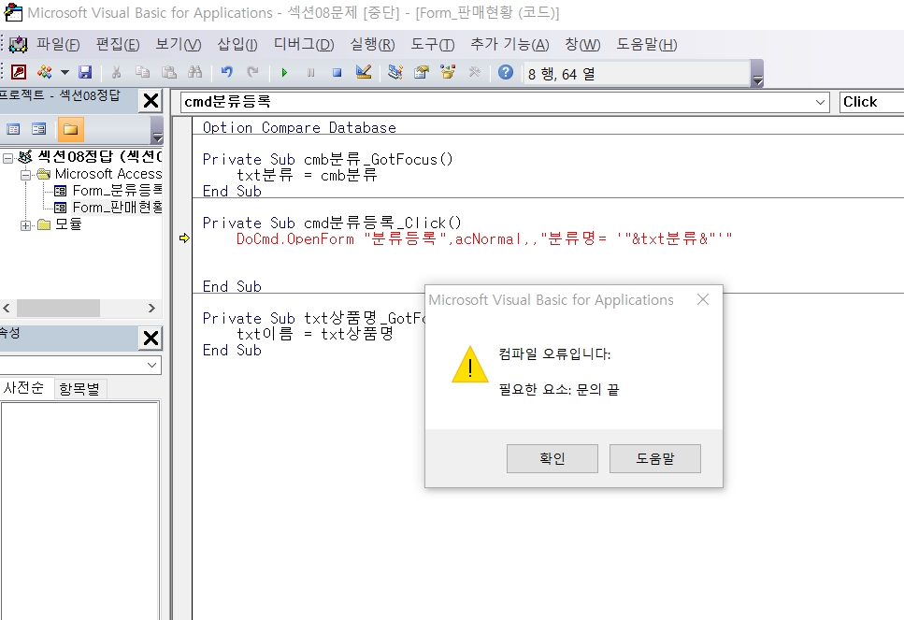Click the blue Help question mark icon

506,73
